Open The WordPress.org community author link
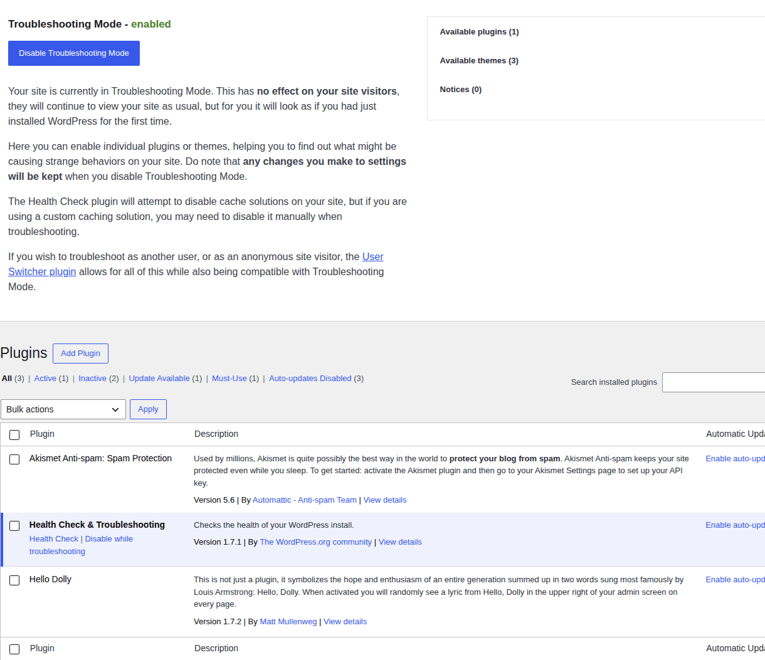This screenshot has width=765, height=660. click(x=316, y=542)
